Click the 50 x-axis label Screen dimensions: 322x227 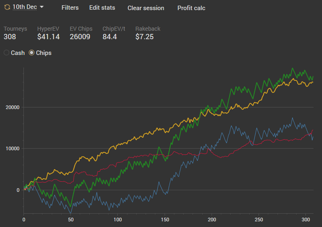pyautogui.click(x=71, y=219)
